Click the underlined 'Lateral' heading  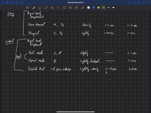10,41
